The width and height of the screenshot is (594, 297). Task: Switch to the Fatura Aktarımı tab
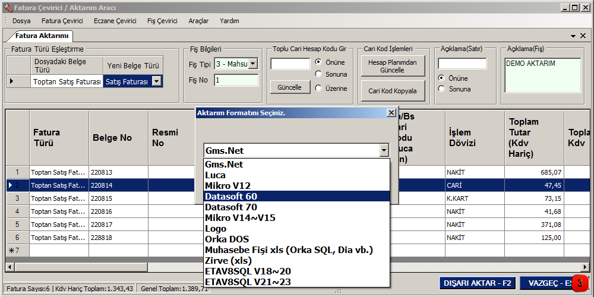pos(42,36)
